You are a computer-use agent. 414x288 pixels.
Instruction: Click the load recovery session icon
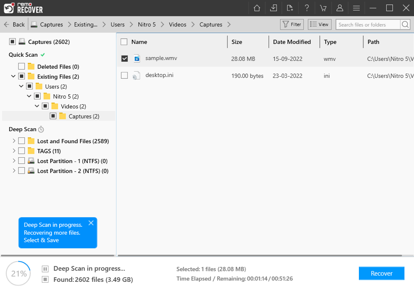(290, 8)
